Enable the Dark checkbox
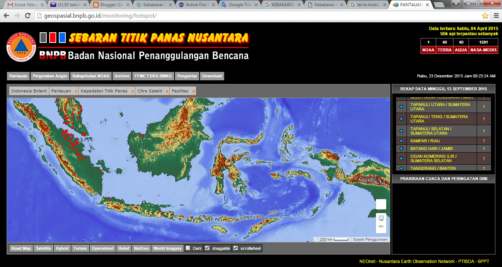This screenshot has width=502, height=267. tap(188, 248)
